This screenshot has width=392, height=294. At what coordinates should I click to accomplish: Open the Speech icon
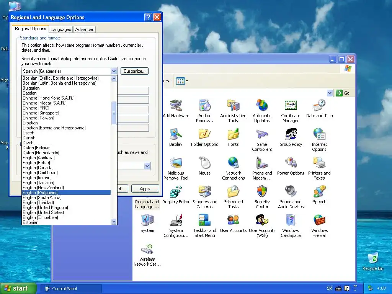320,195
